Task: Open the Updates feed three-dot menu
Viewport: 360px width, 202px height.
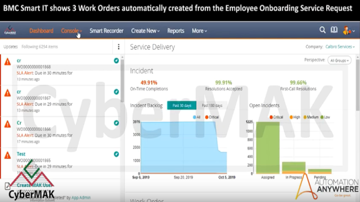Action: 119,47
